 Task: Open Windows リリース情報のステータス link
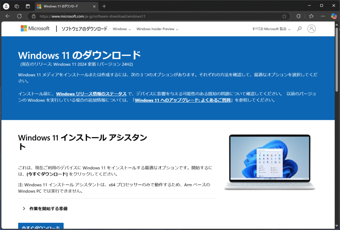tap(91, 94)
